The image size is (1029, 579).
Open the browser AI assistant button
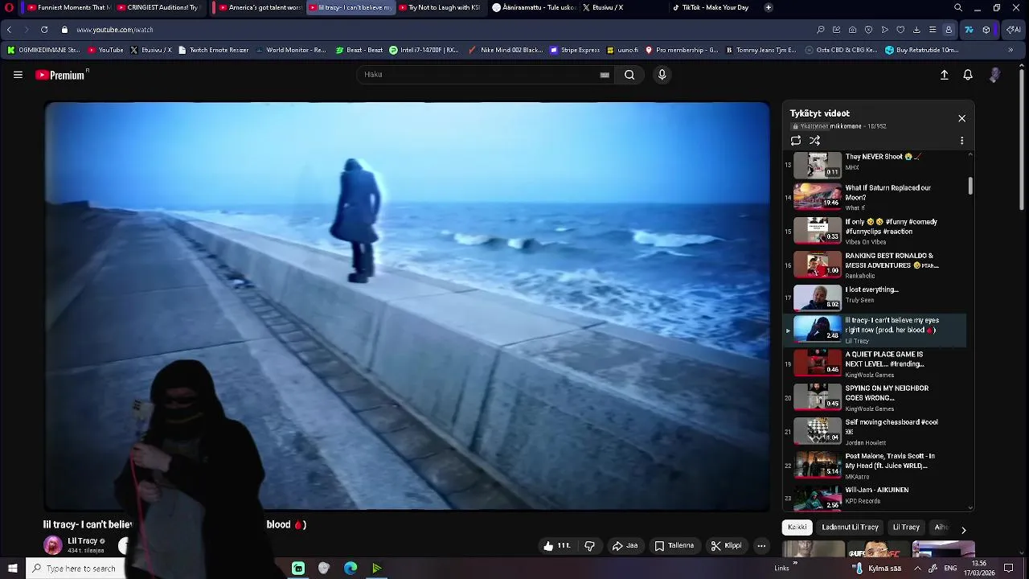pos(1014,30)
